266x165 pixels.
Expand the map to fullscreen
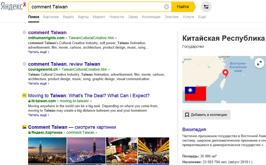click(259, 63)
